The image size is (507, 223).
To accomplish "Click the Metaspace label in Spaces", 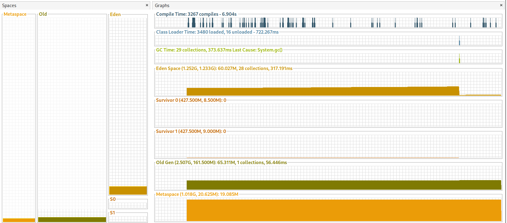I will (15, 14).
